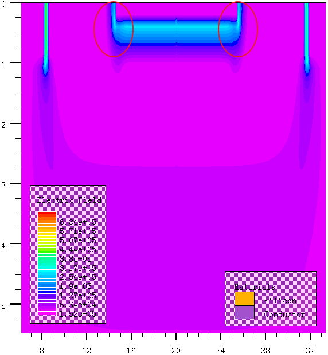328x355 pixels.
Task: Click the purple Conductor material swatch
Action: (244, 313)
